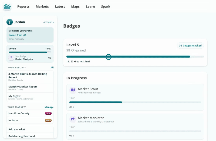
Task: Open the Reports menu
Action: click(23, 6)
